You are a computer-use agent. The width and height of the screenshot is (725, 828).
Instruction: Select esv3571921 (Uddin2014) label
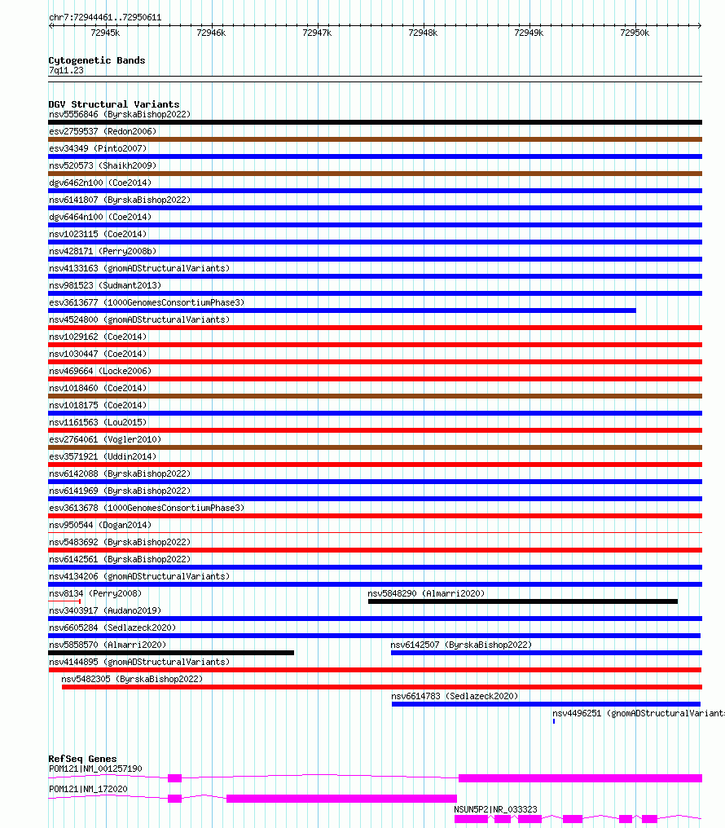coord(103,456)
